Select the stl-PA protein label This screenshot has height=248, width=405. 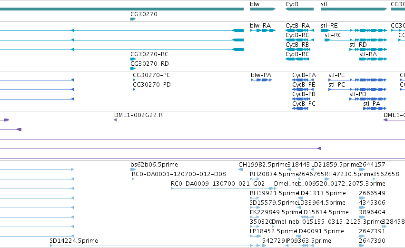(372, 104)
